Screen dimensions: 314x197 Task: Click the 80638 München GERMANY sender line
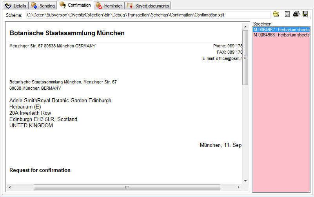35,88
